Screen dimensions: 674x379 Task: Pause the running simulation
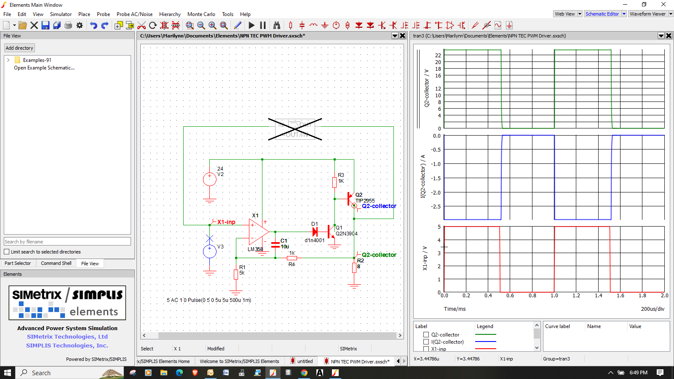pyautogui.click(x=263, y=25)
